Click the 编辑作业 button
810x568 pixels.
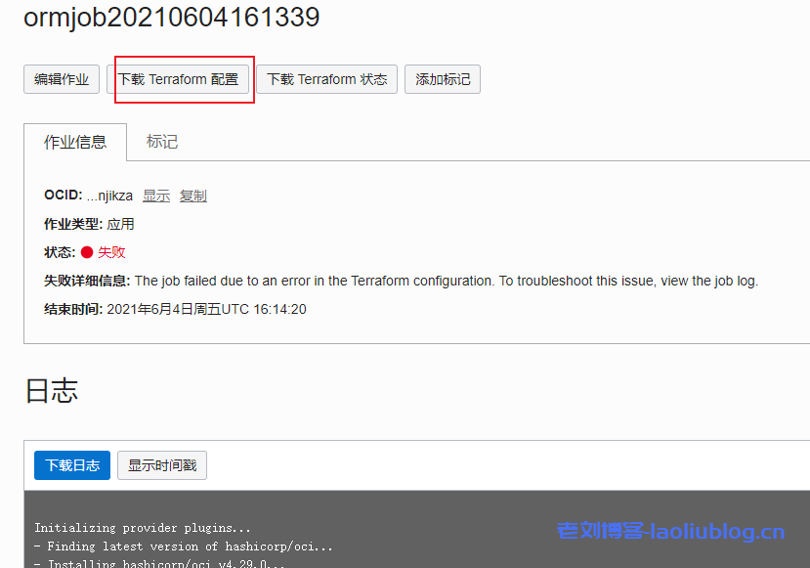click(x=62, y=79)
